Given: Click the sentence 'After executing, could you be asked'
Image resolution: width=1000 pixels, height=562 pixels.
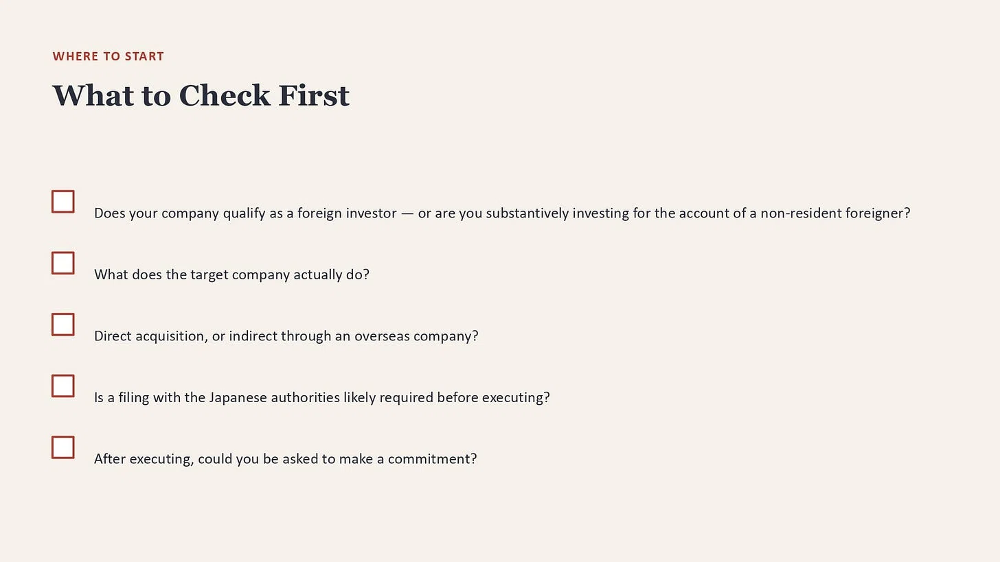Looking at the screenshot, I should pyautogui.click(x=285, y=459).
